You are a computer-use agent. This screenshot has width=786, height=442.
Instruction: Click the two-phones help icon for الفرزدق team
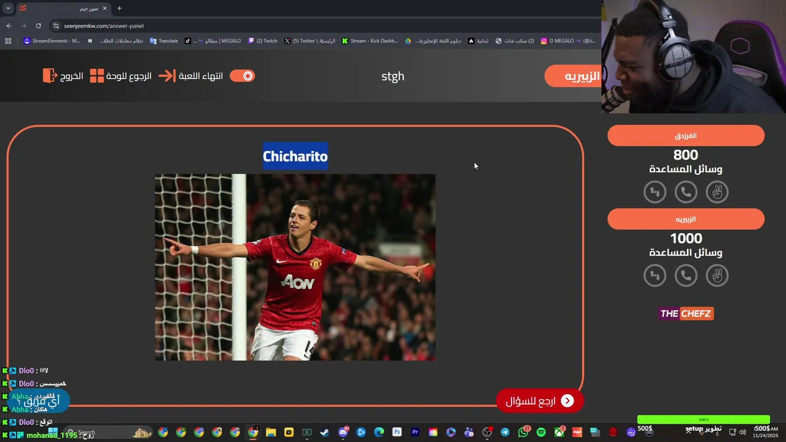tap(655, 192)
